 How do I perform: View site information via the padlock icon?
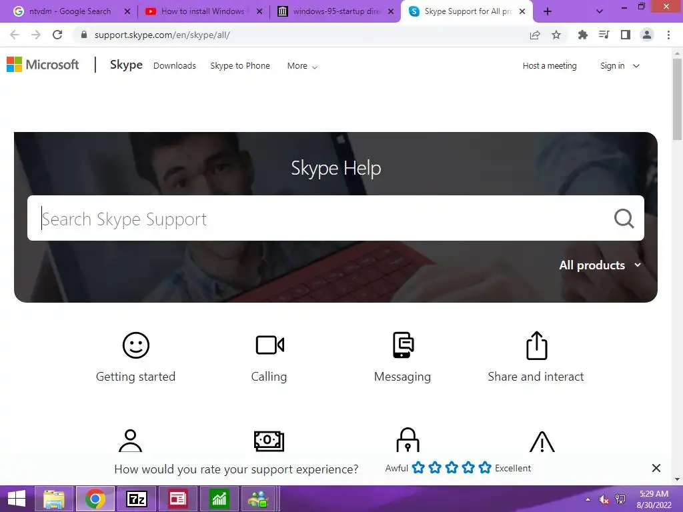pos(84,35)
